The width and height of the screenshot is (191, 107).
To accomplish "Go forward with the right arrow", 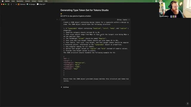I will [14, 4].
